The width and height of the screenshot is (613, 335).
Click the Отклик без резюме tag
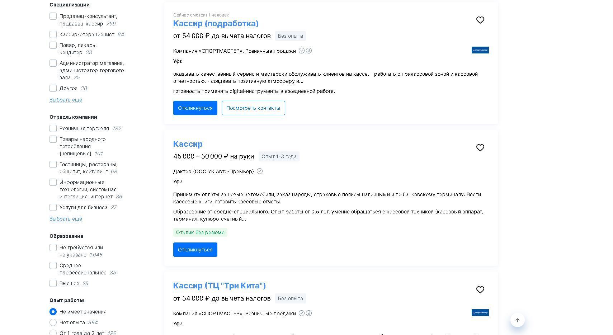(x=200, y=232)
